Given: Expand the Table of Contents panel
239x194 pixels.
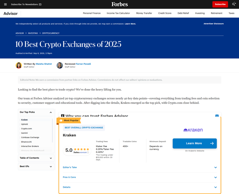Looking at the screenshot, I should point(51,158).
